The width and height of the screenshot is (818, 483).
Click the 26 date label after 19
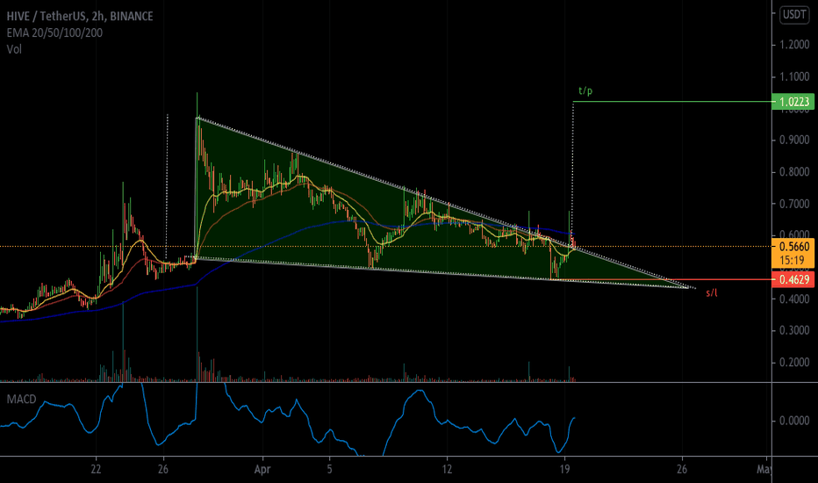(x=682, y=469)
